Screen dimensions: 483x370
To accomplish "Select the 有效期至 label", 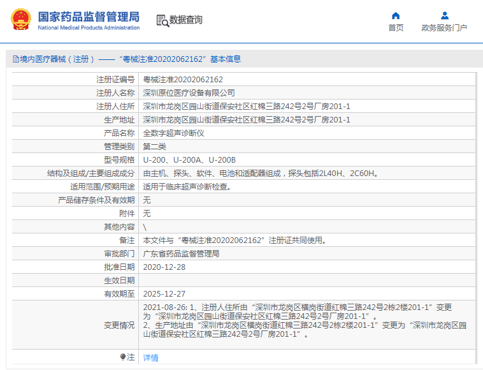I will point(120,294).
